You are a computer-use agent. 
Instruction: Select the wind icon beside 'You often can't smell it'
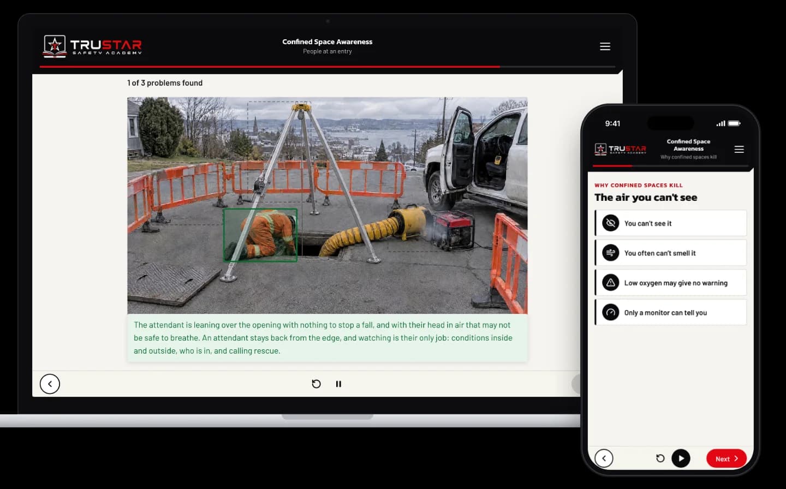[611, 253]
